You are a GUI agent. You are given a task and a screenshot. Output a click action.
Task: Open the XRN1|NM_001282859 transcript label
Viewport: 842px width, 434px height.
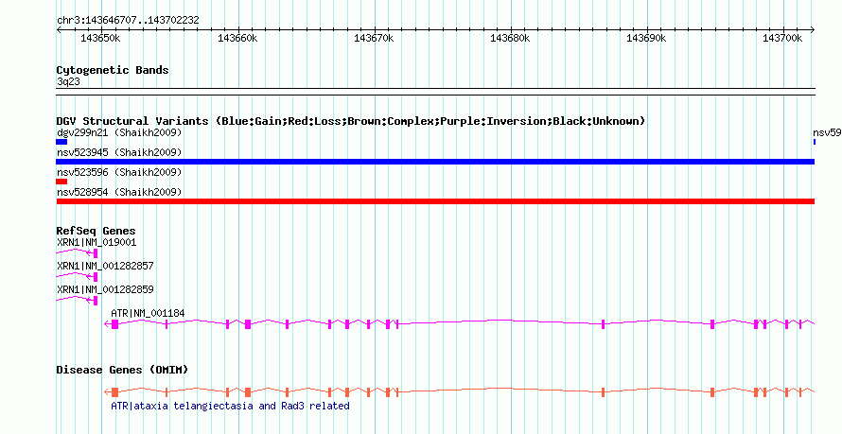point(105,289)
